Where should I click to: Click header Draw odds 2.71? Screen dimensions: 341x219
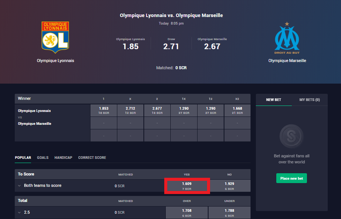(171, 46)
